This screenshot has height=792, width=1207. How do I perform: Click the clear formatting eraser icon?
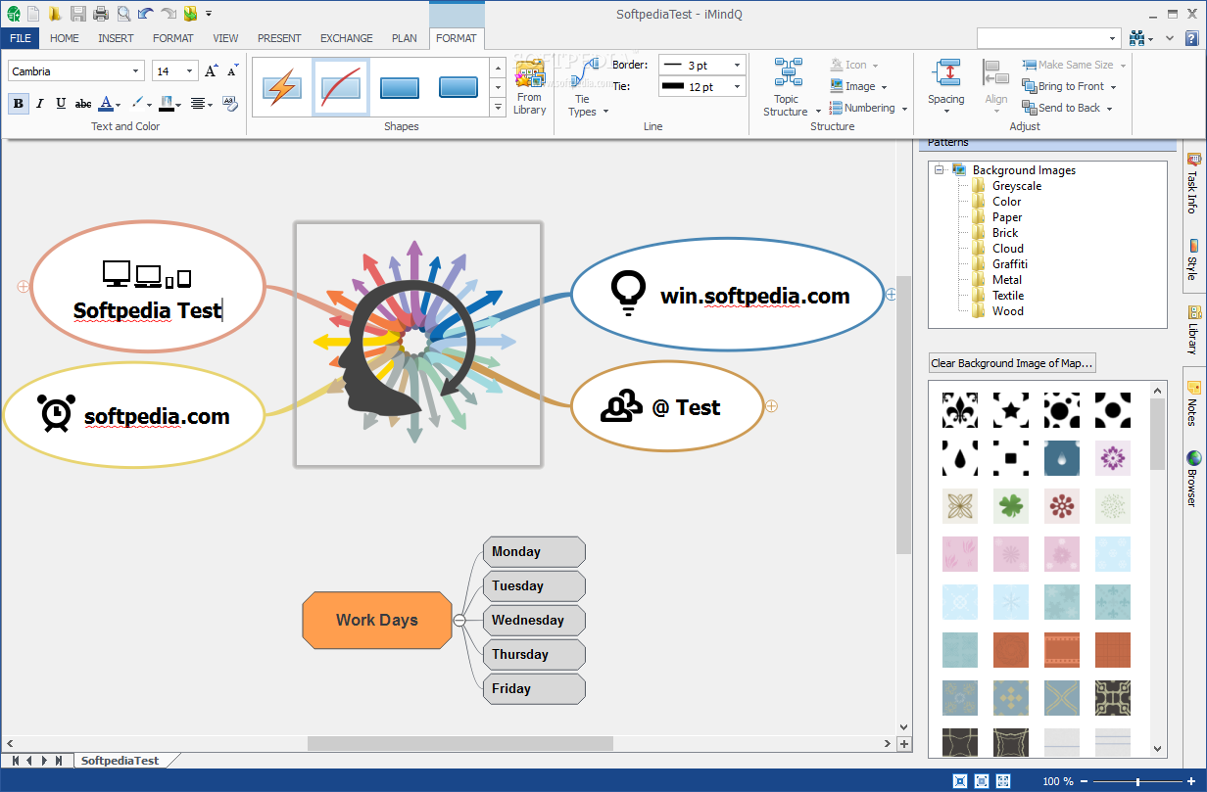pos(230,103)
